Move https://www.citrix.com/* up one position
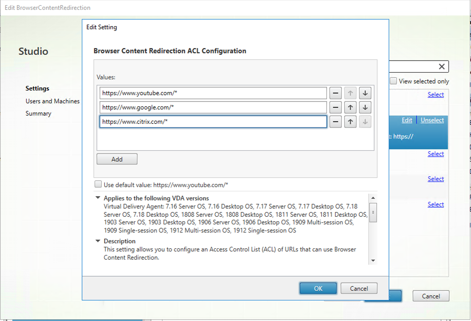The width and height of the screenshot is (471, 321). pos(350,122)
